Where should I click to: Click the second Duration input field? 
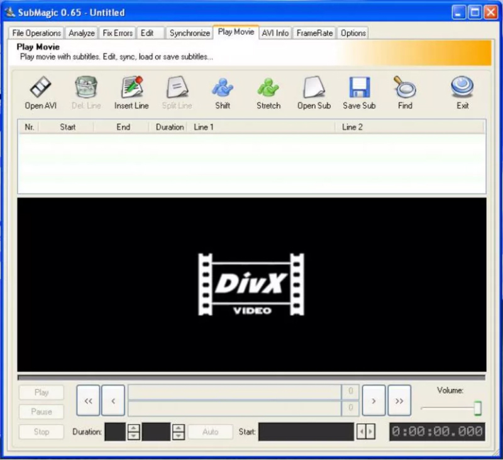tap(156, 432)
